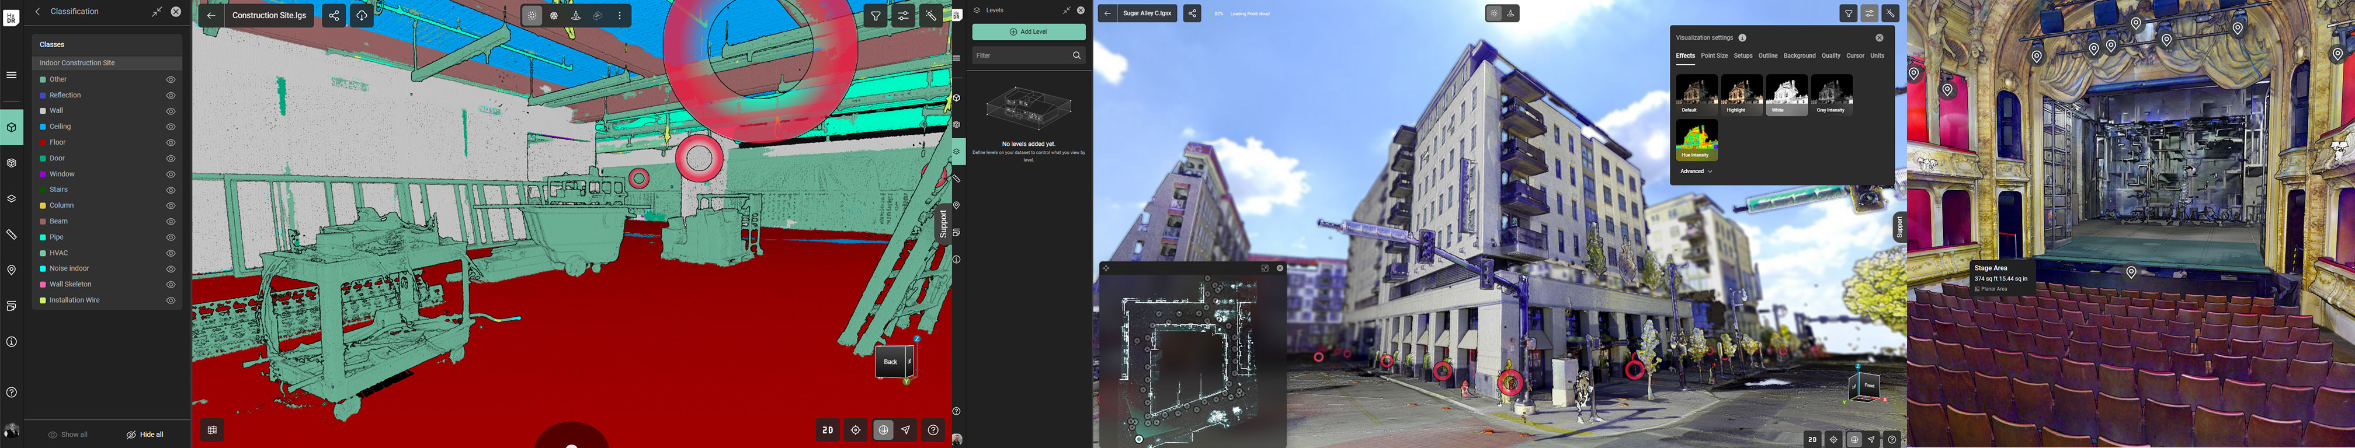Switch to the Outline tab
This screenshot has width=2355, height=448.
pyautogui.click(x=1768, y=55)
